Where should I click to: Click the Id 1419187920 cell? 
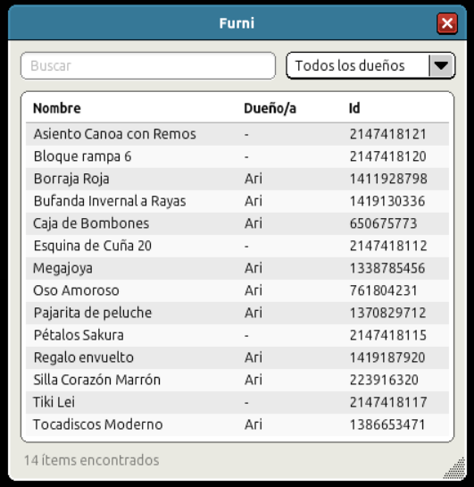[387, 358]
